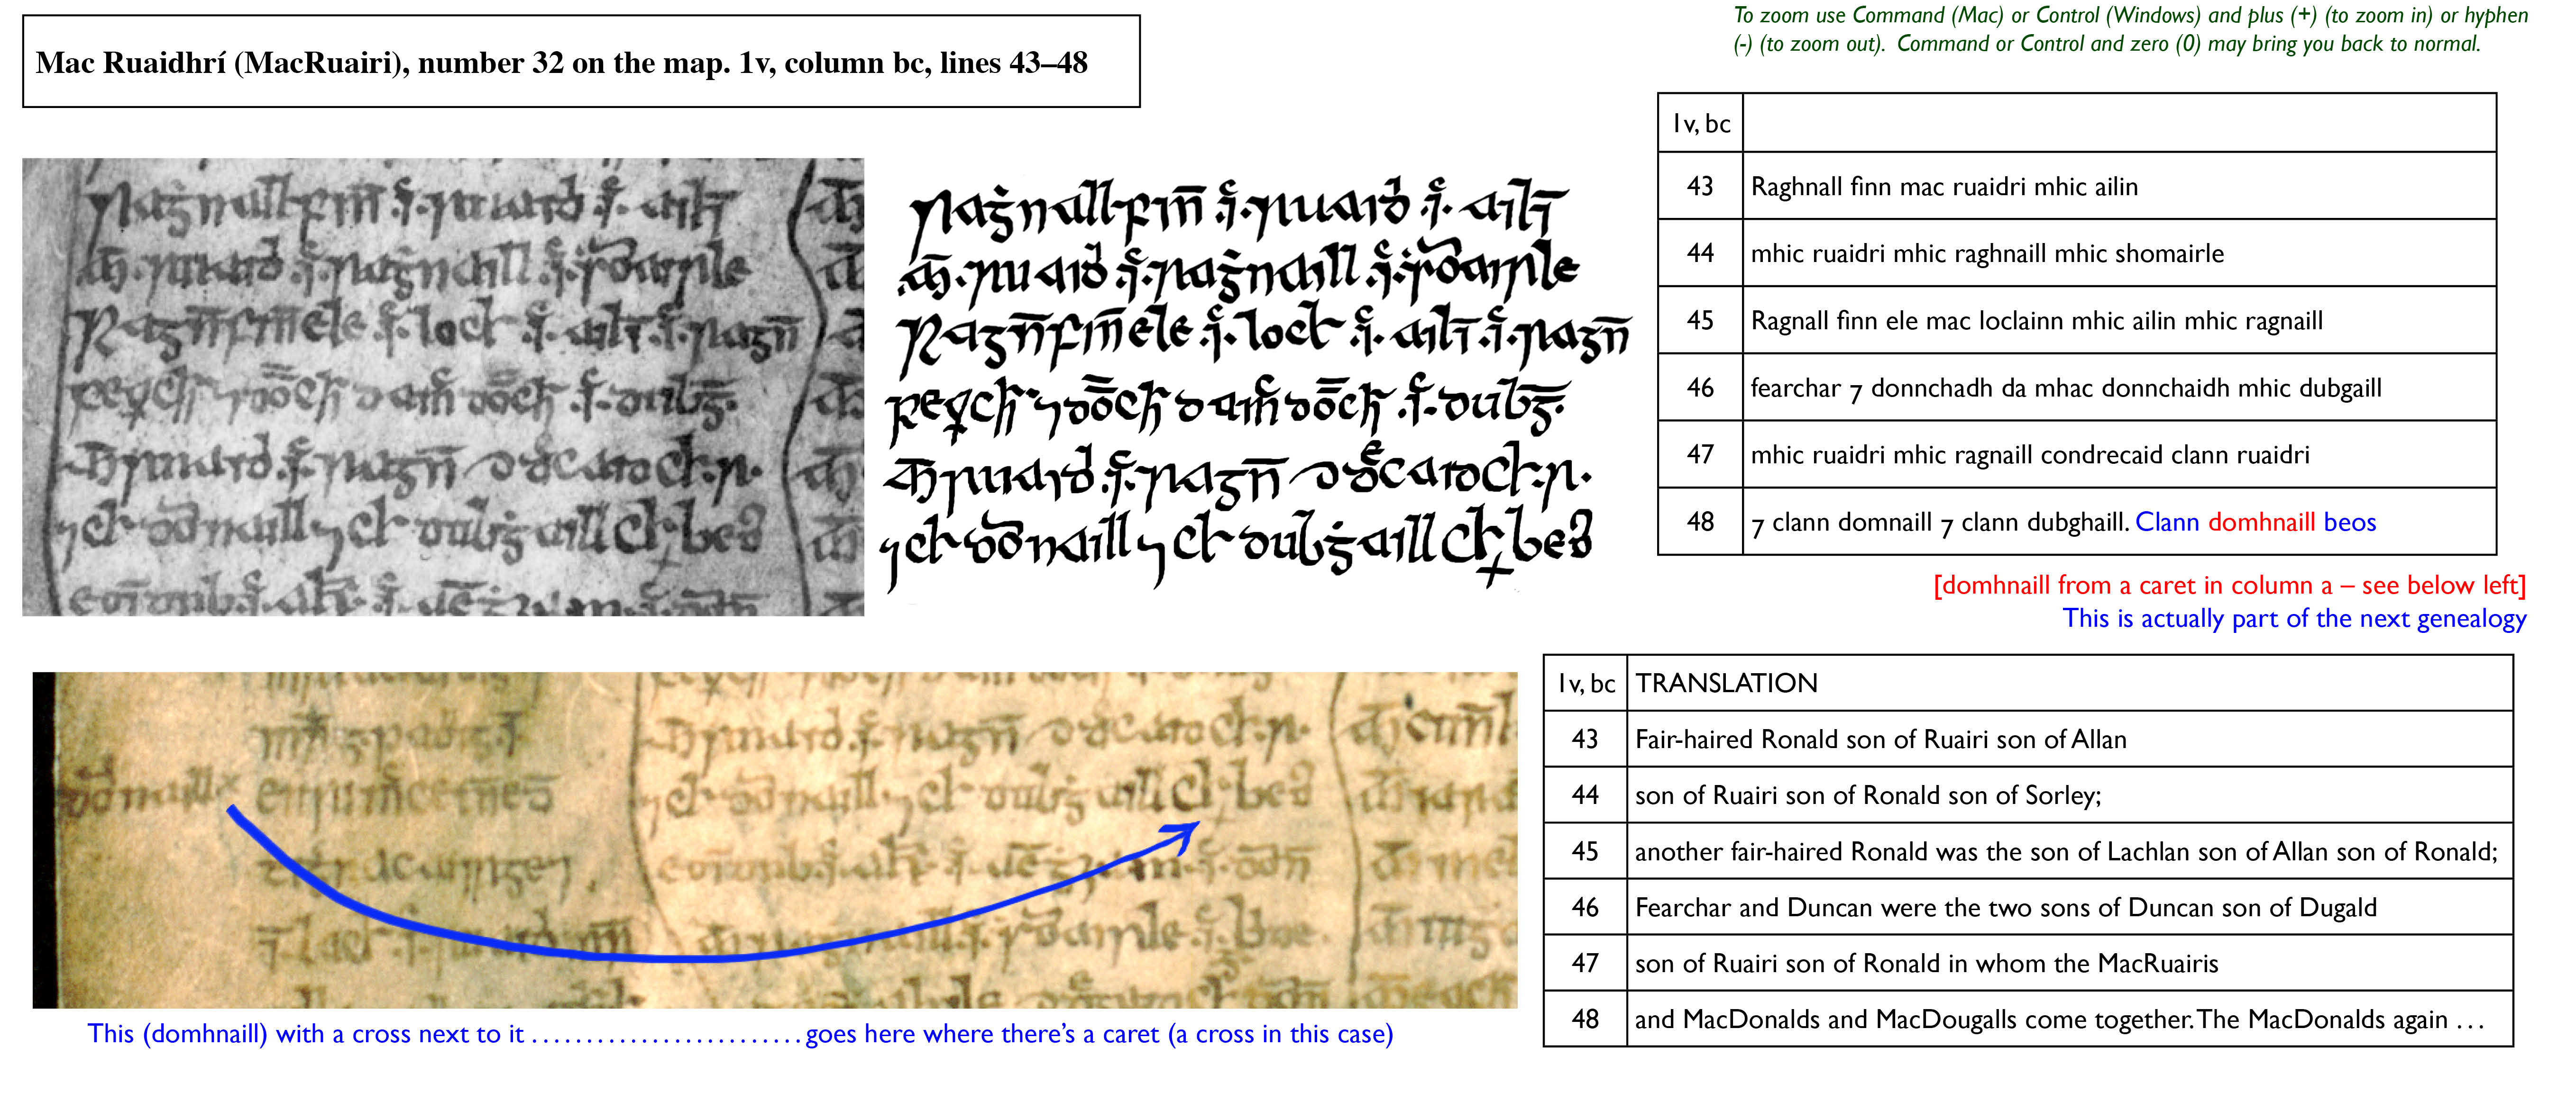Image resolution: width=2576 pixels, height=1119 pixels.
Task: Click transcription row number 44
Action: 1700,253
